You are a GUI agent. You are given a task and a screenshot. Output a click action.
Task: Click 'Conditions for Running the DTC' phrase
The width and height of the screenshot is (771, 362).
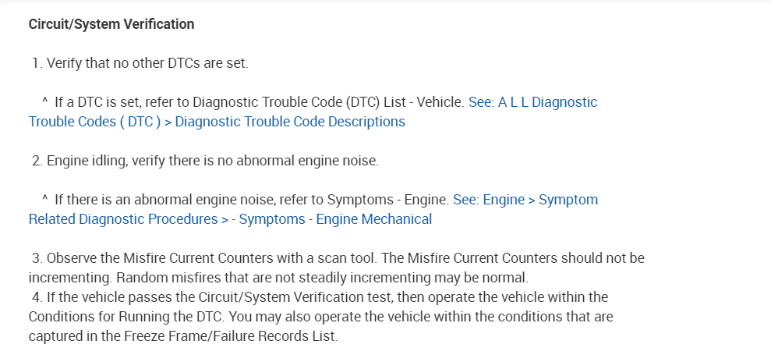coord(118,317)
